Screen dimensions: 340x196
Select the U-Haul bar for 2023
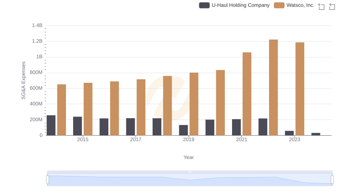[289, 133]
